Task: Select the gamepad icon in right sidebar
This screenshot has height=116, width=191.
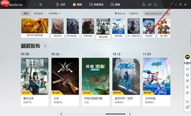Action: (187, 63)
